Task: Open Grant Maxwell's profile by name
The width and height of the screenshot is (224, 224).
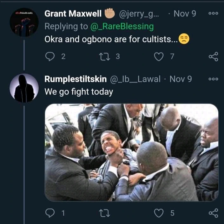Action: [x=73, y=14]
